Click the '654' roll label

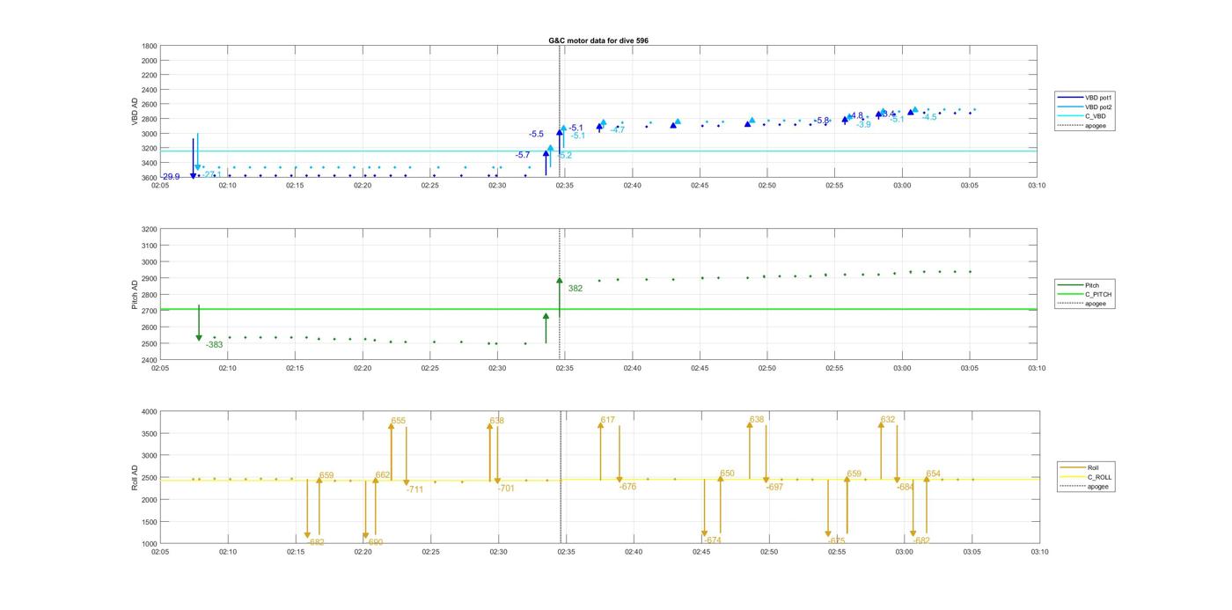tap(934, 474)
